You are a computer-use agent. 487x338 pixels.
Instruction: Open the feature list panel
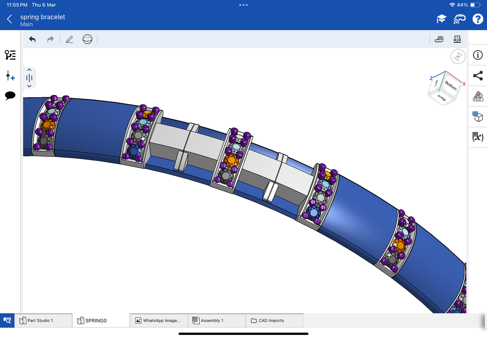tap(10, 55)
